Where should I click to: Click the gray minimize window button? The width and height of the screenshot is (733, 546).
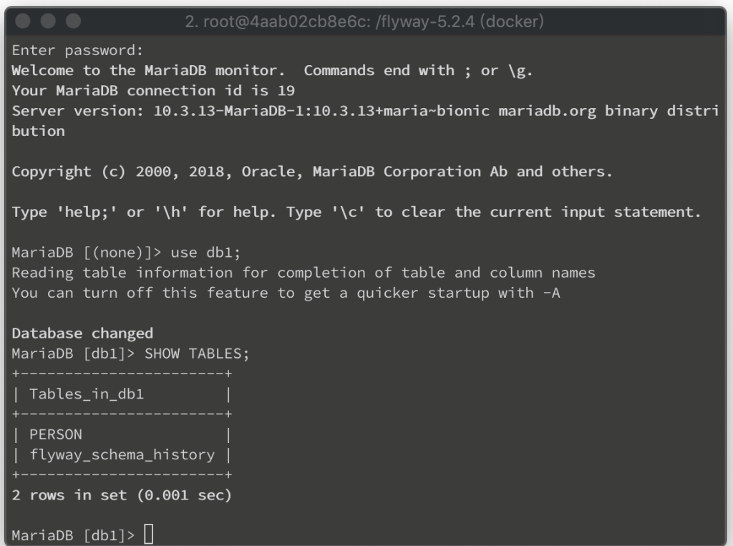[x=48, y=21]
